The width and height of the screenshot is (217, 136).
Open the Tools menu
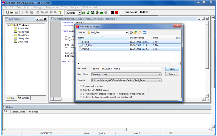(64, 7)
